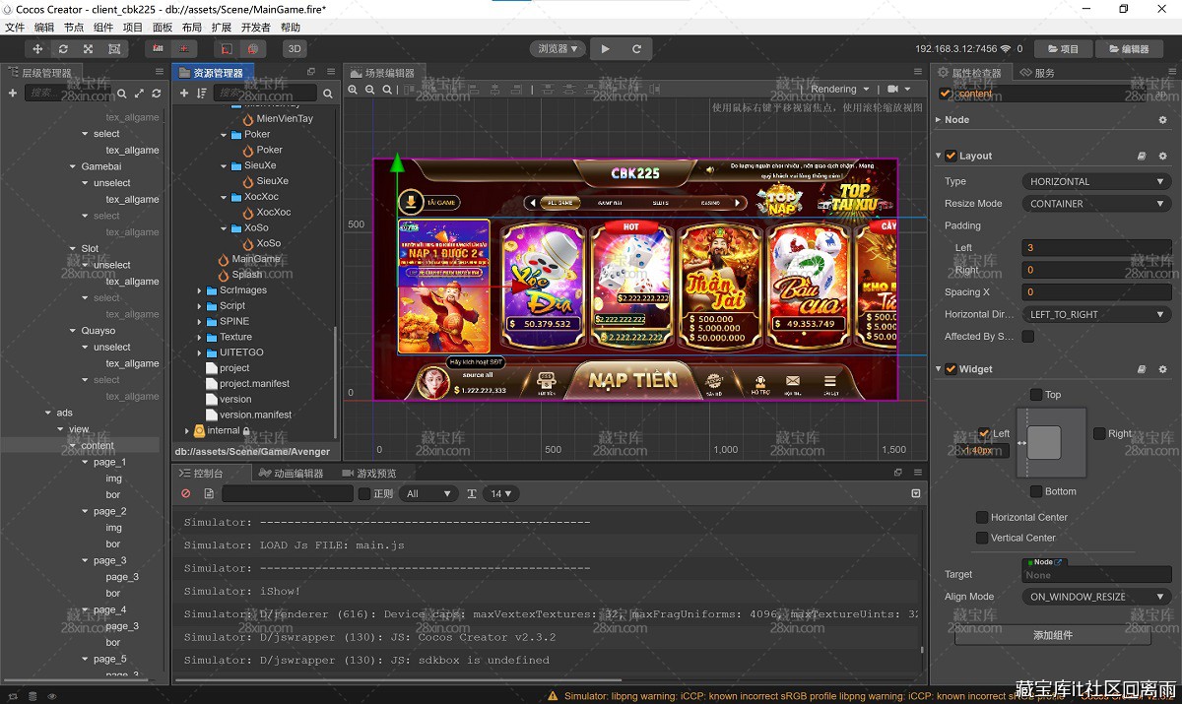Toggle the 3D scene view button
The width and height of the screenshot is (1182, 704).
point(294,48)
